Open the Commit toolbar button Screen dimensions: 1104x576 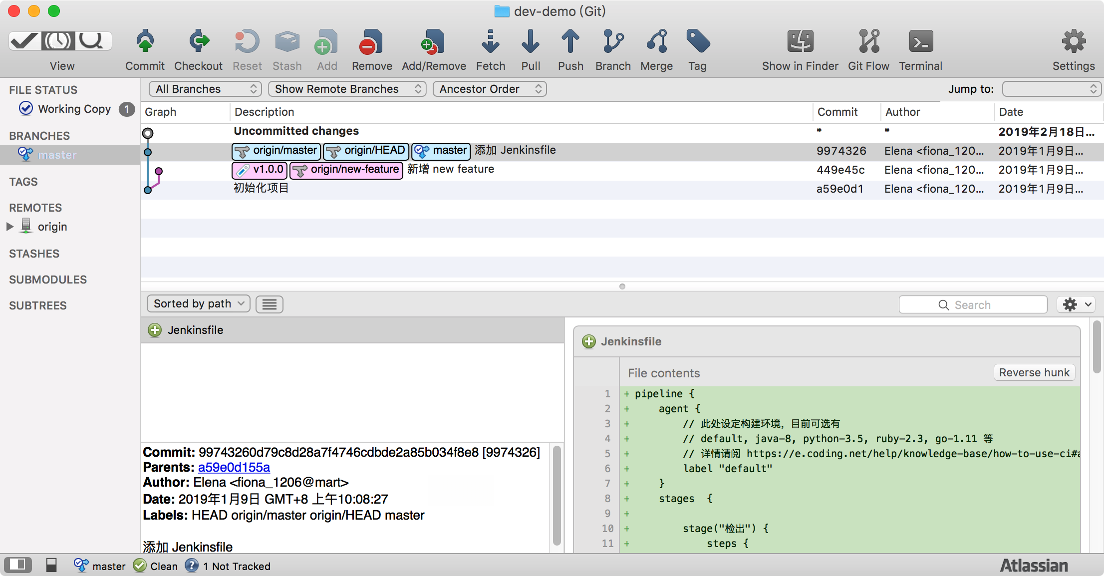[145, 50]
